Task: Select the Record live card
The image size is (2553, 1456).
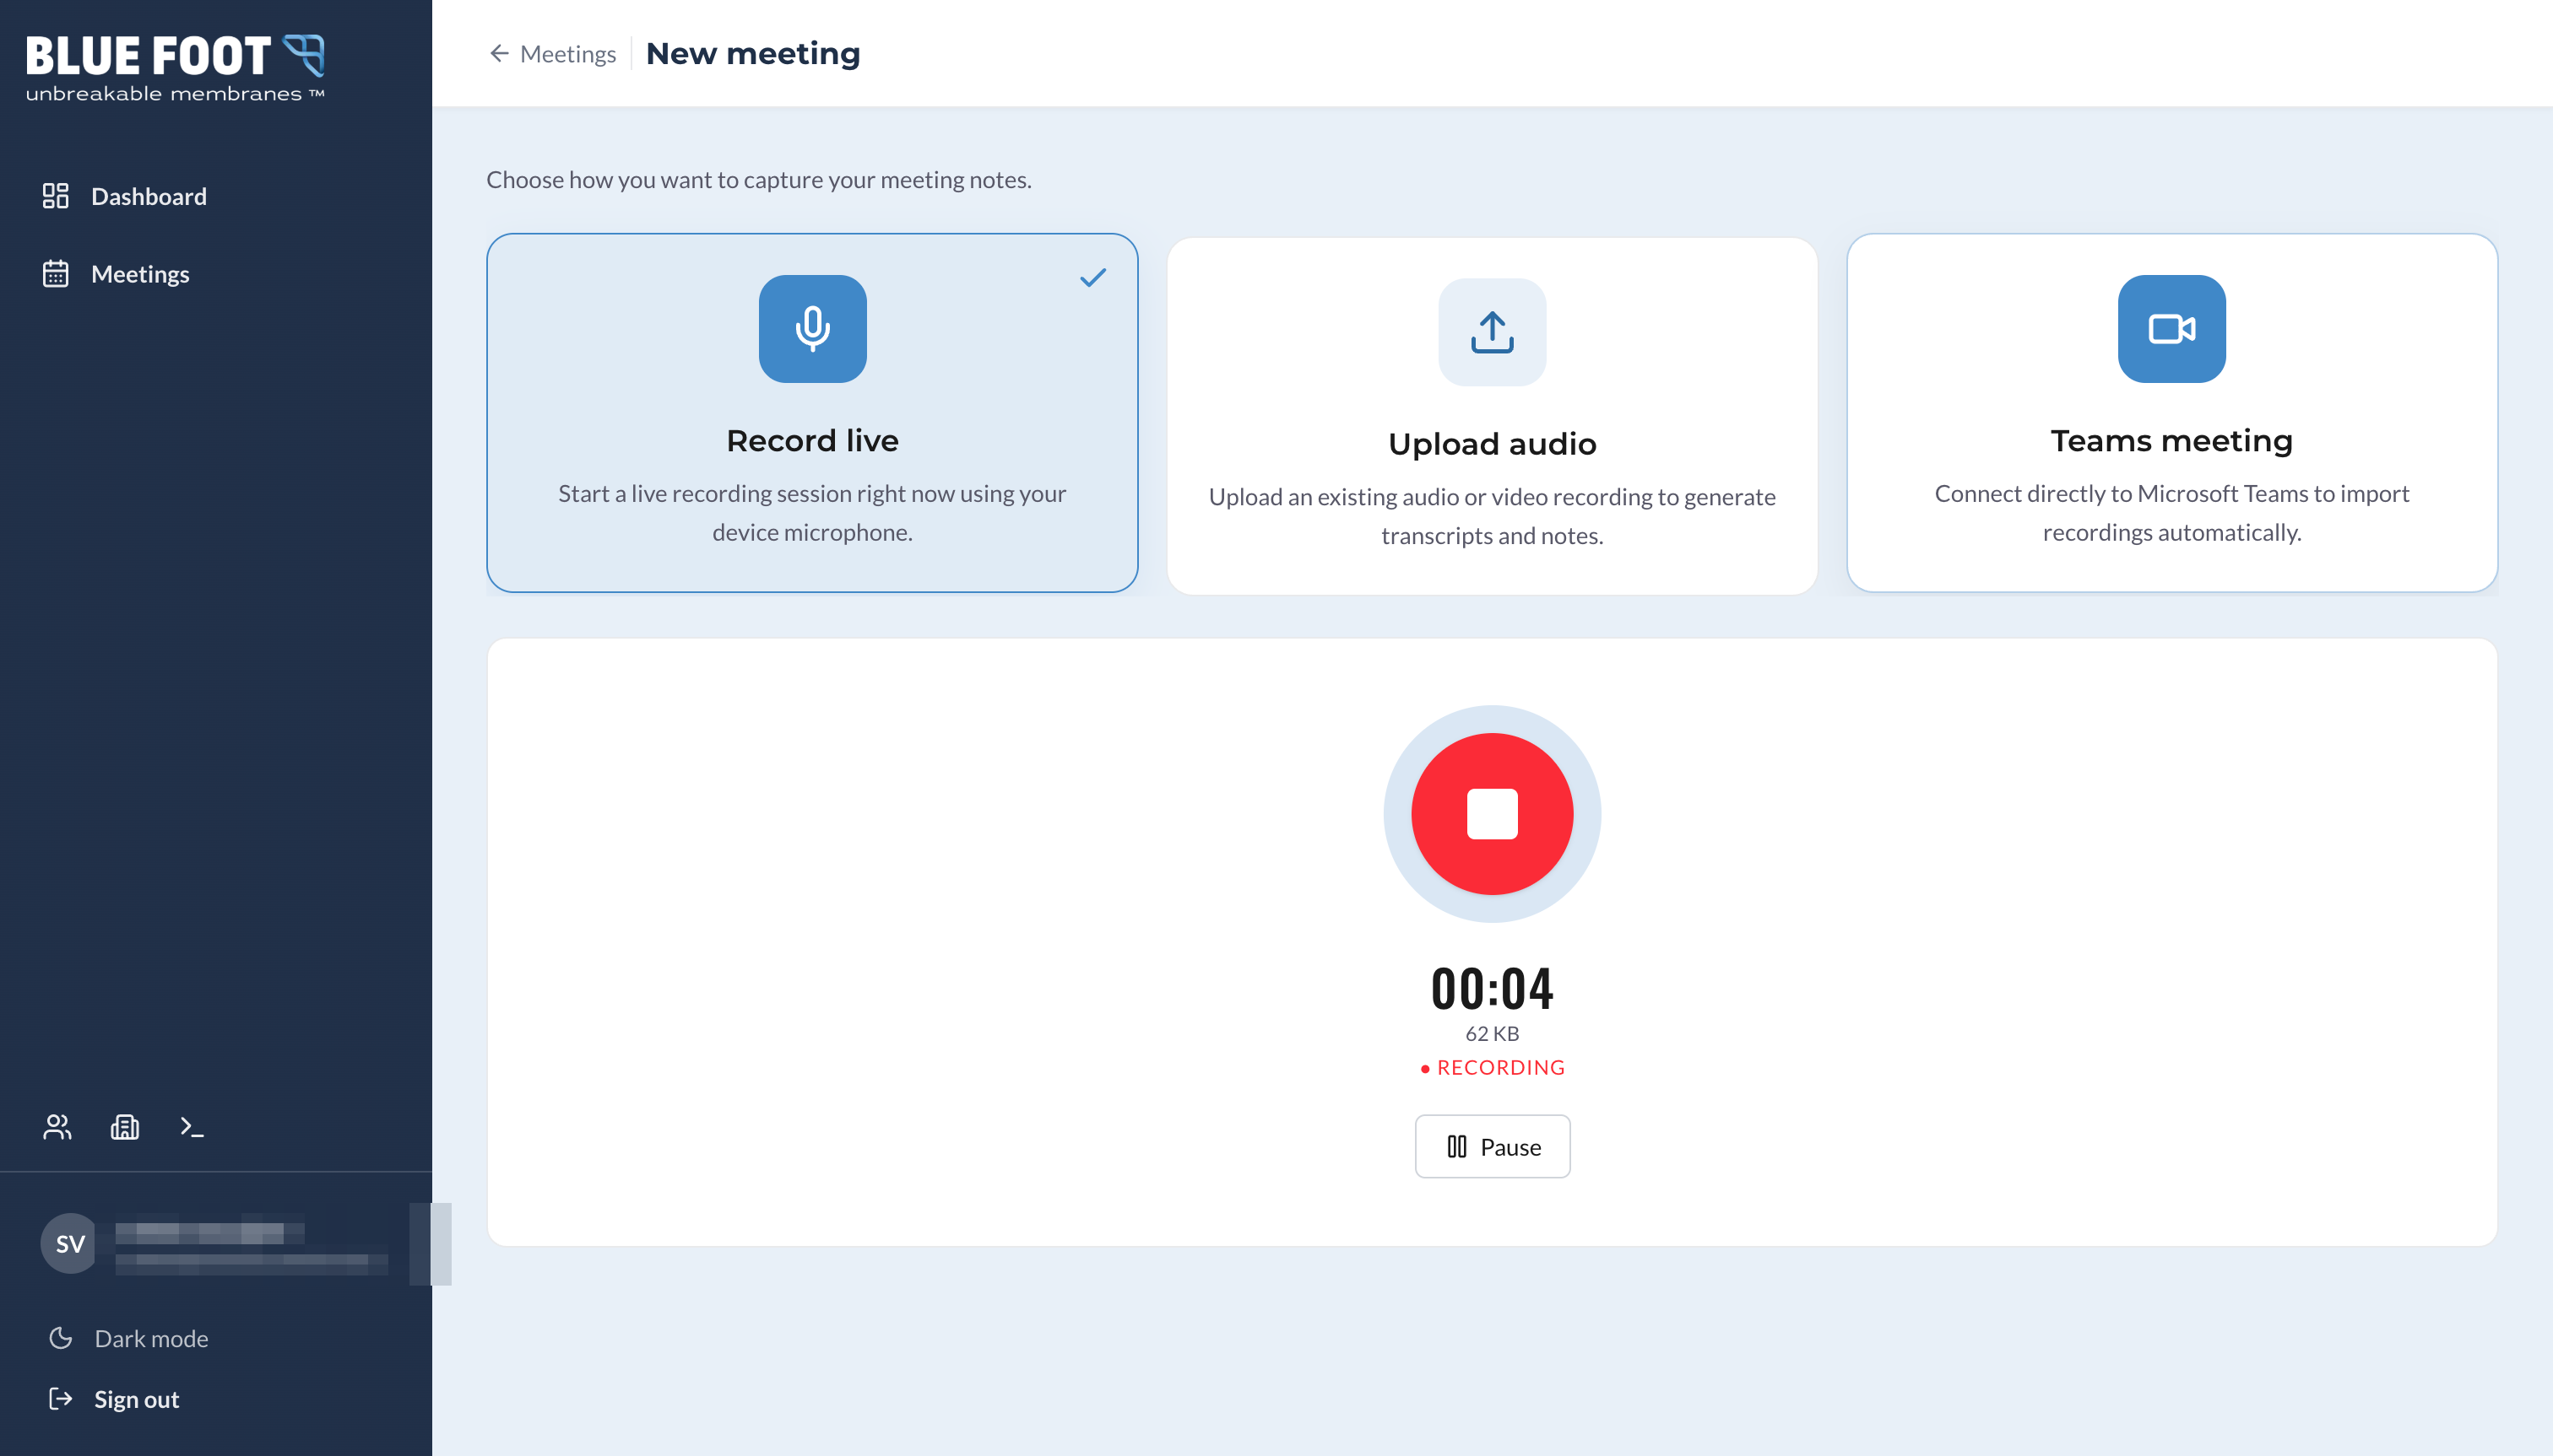Action: pyautogui.click(x=811, y=413)
